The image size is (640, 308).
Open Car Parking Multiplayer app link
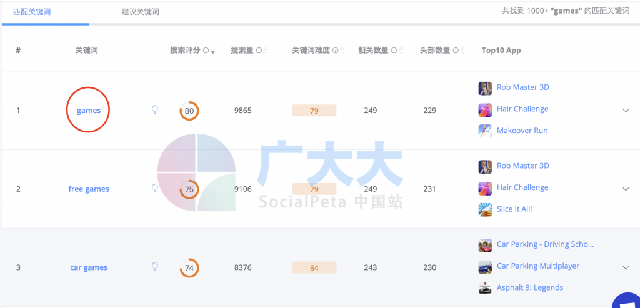[x=538, y=266]
